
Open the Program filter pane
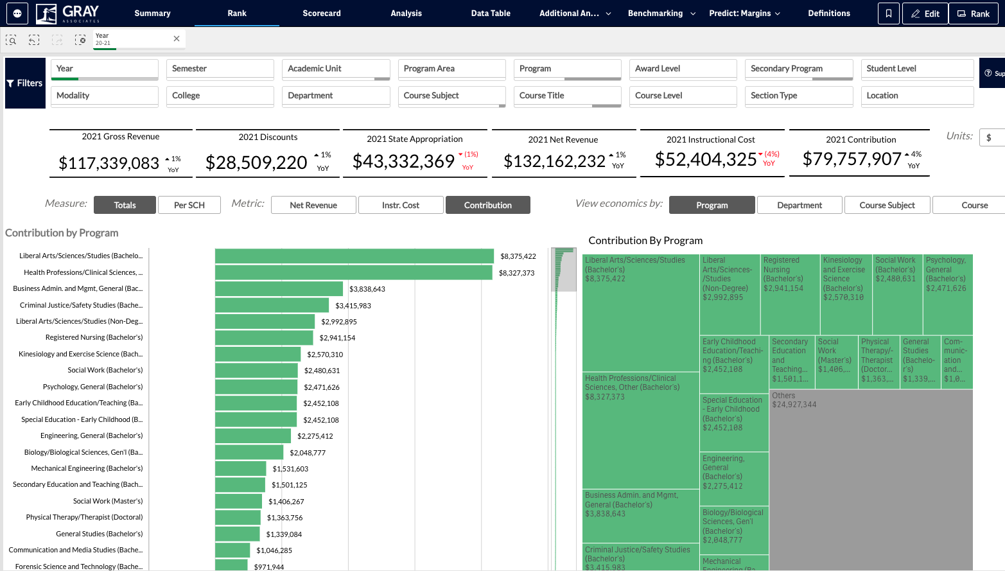point(568,69)
